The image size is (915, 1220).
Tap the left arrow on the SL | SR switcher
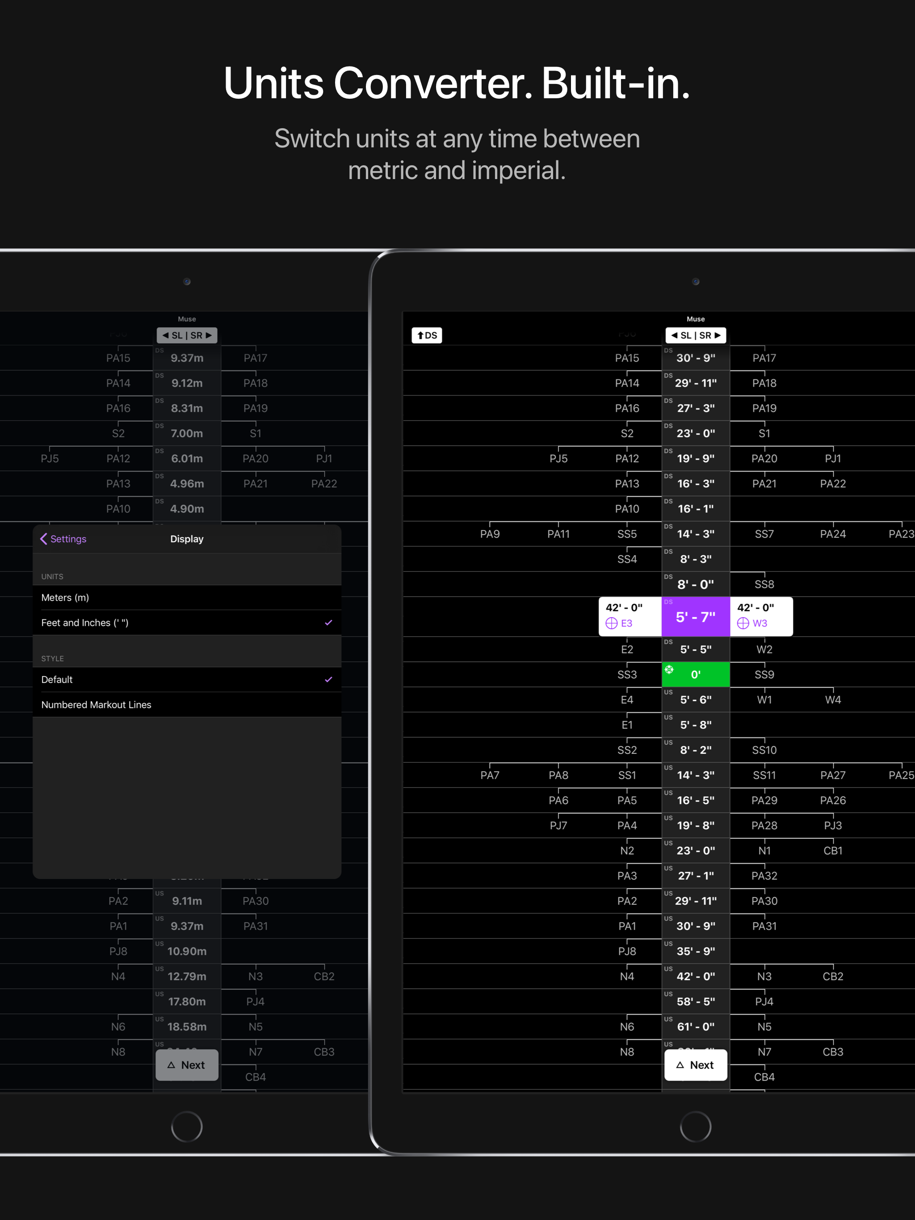(x=674, y=335)
